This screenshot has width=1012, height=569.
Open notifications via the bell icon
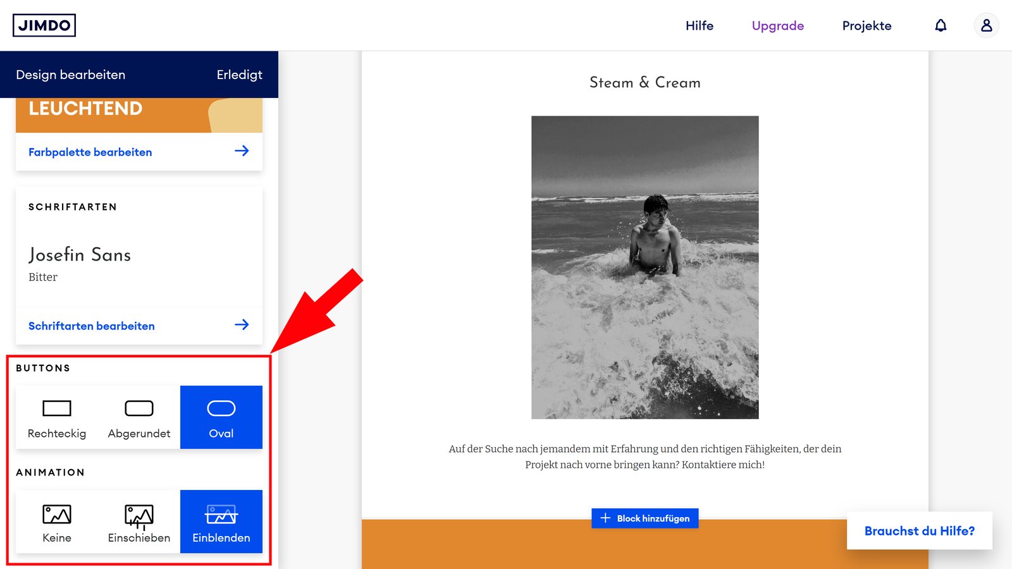pyautogui.click(x=941, y=25)
